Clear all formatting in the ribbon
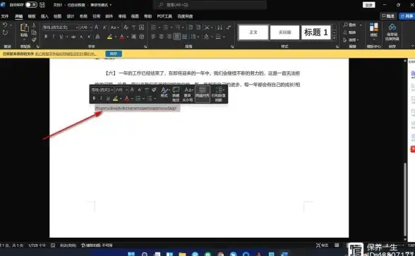The image size is (415, 256). point(126,28)
